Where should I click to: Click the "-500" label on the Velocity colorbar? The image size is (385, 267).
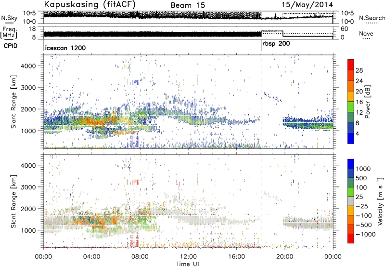[x=364, y=225]
